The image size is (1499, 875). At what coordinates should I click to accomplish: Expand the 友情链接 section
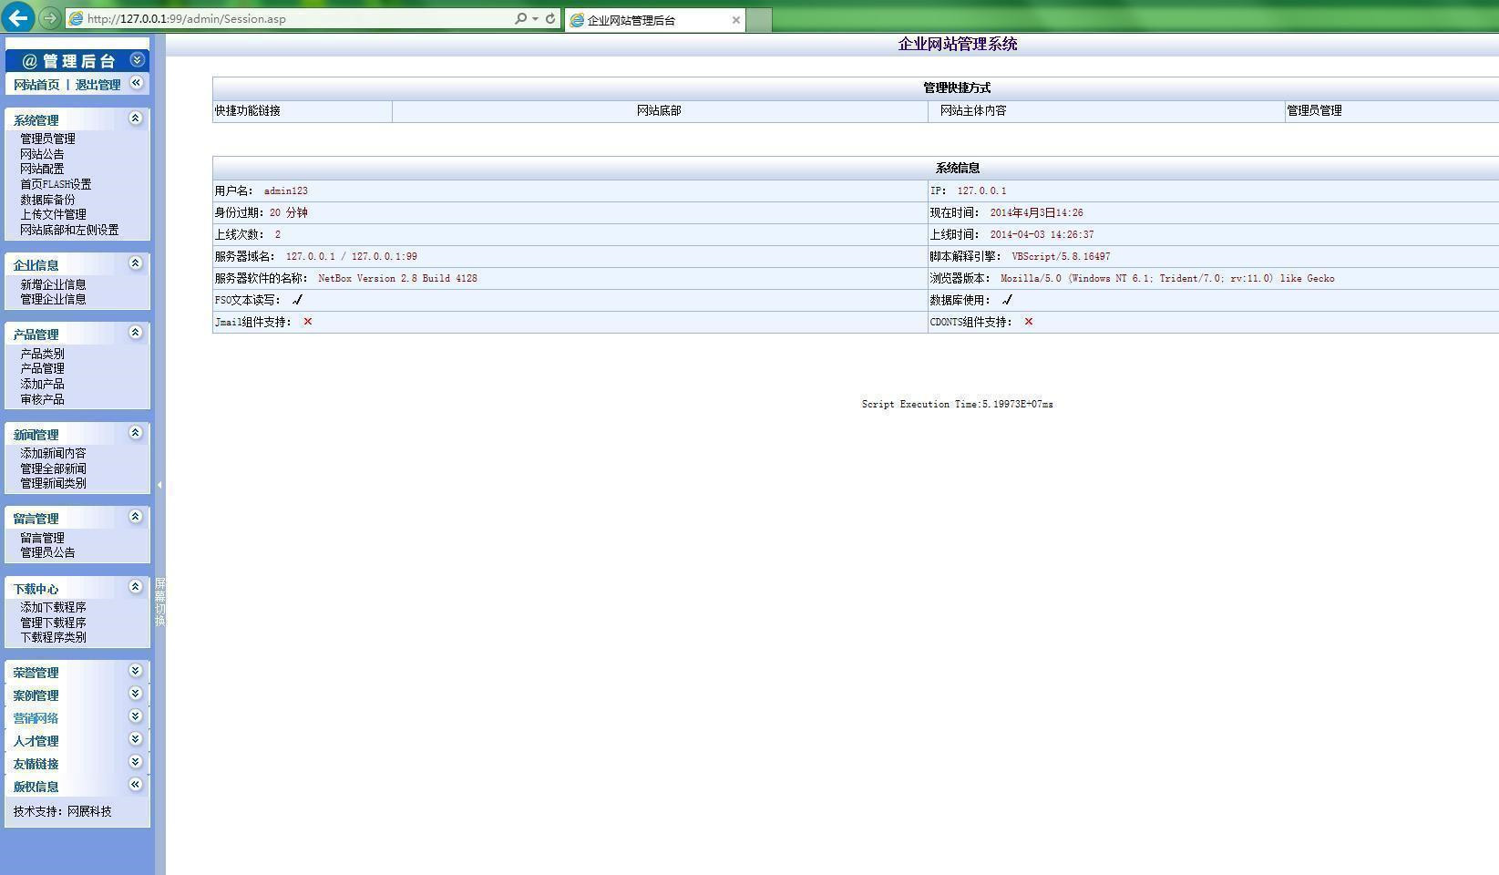136,762
